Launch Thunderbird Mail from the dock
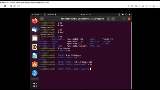The width and height of the screenshot is (160, 90). click(x=34, y=29)
